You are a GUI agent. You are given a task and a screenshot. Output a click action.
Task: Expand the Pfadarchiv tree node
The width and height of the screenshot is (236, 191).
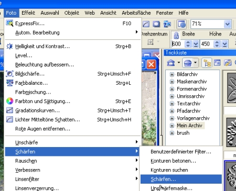pyautogui.click(x=172, y=111)
